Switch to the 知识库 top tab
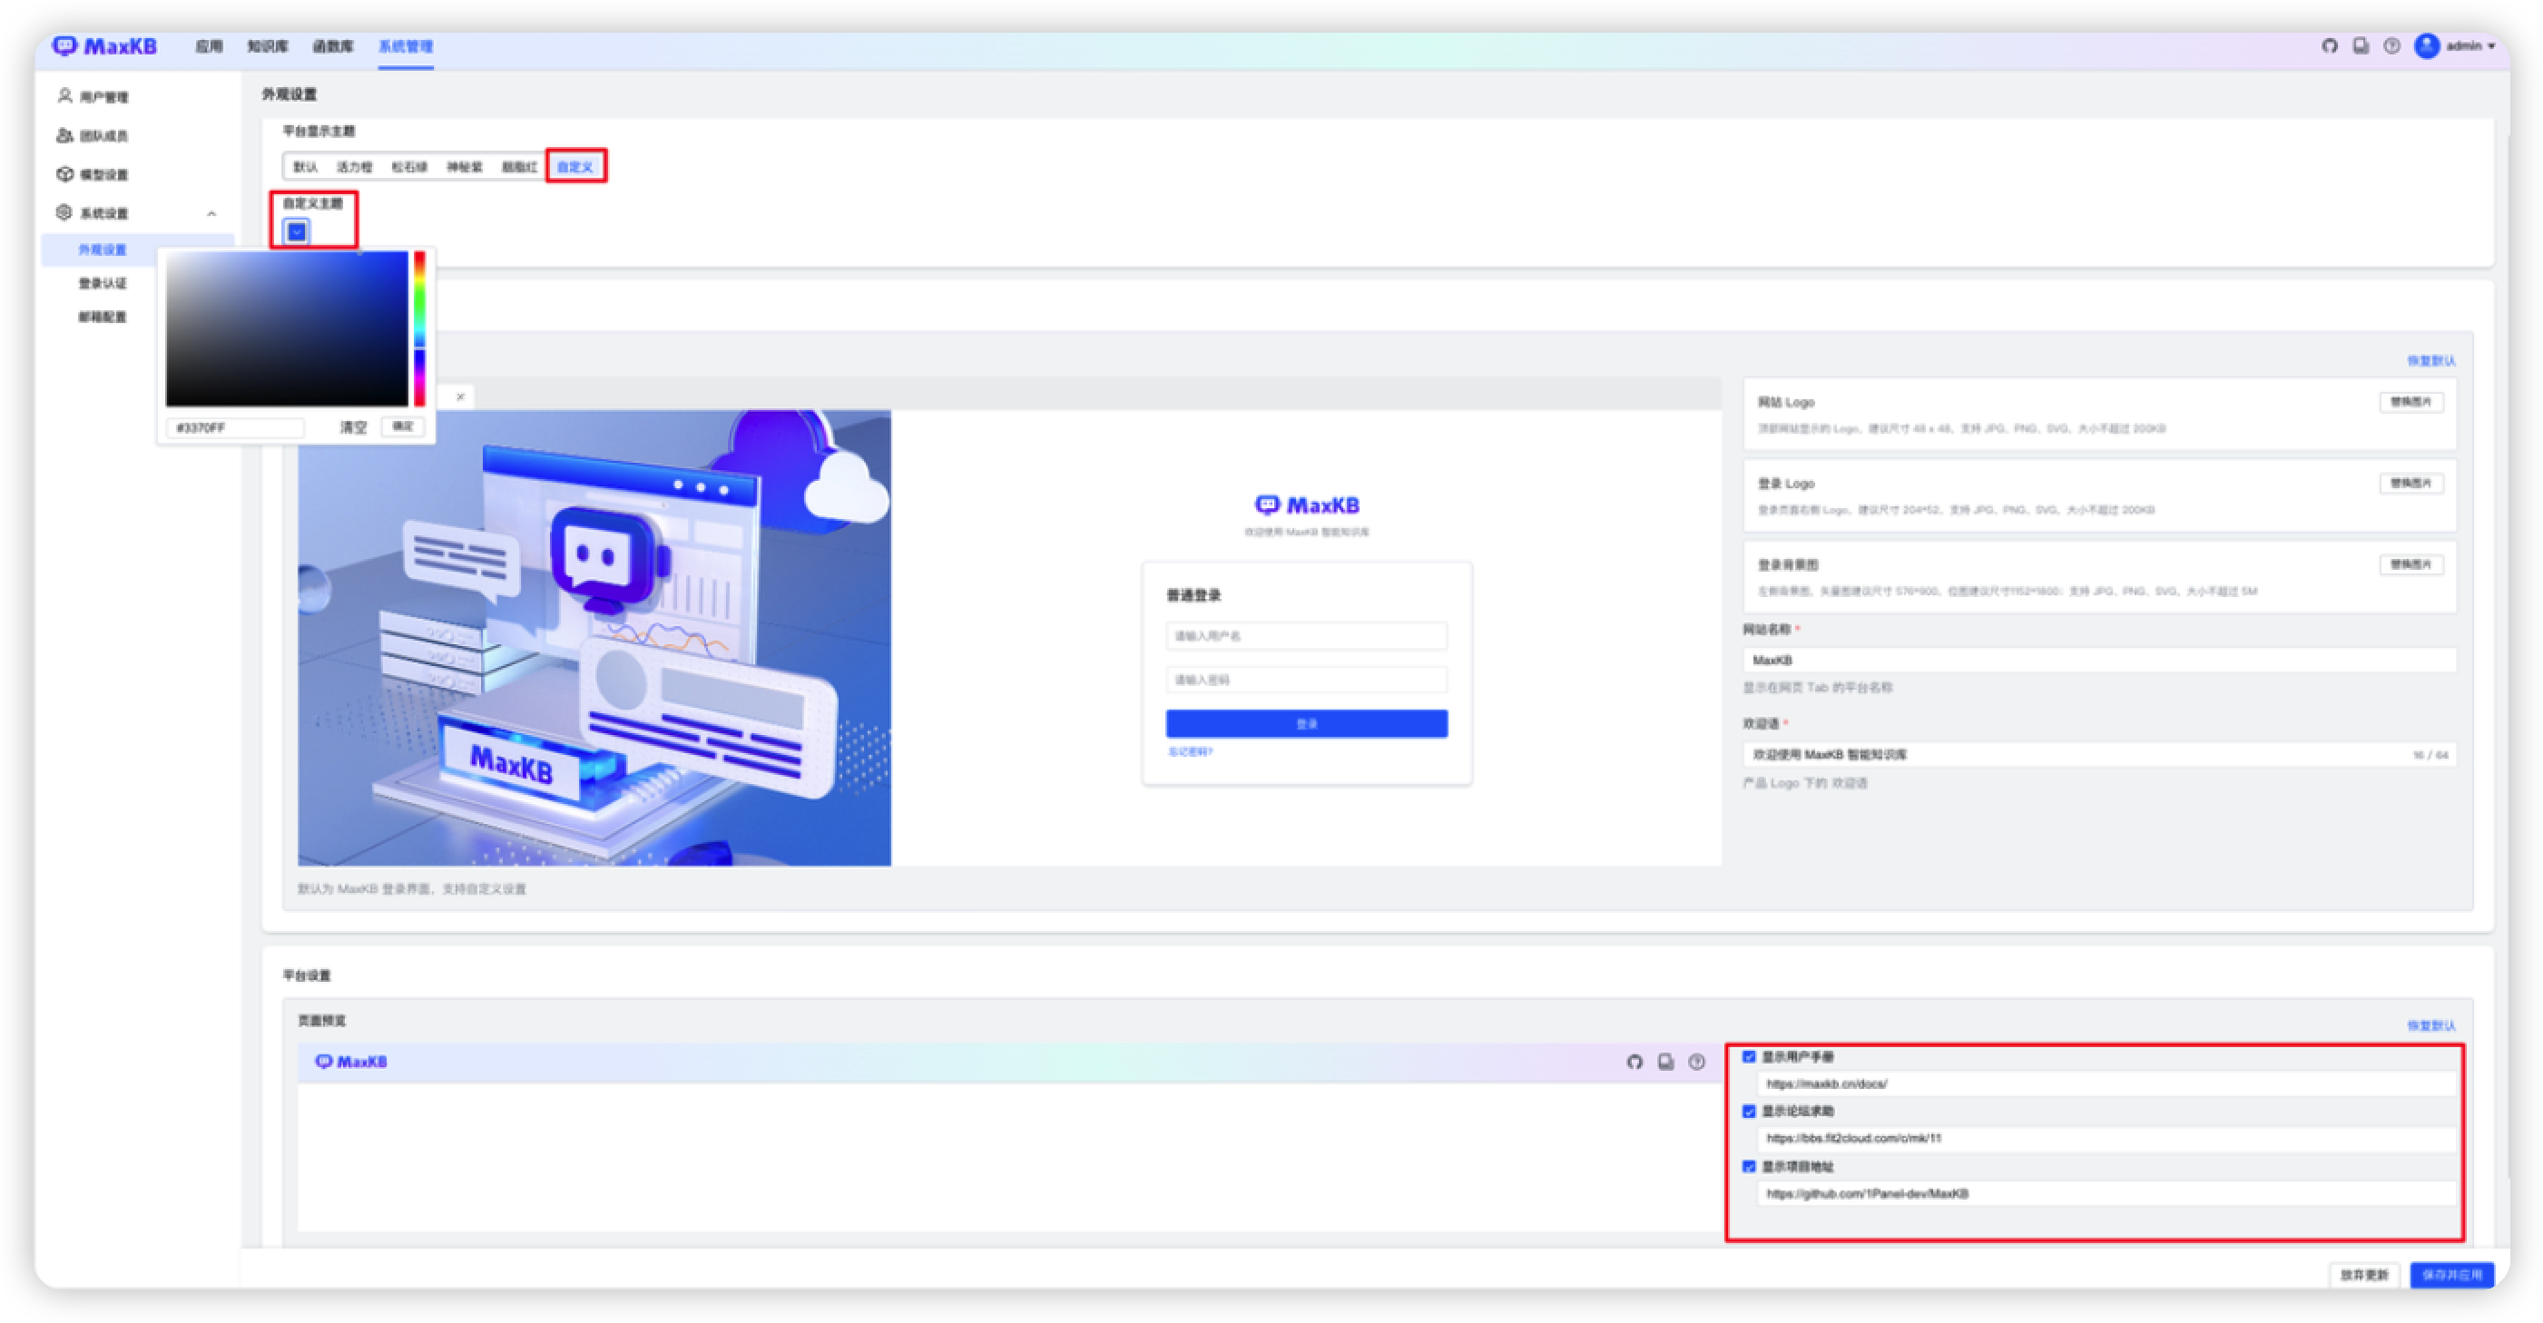2543x1323 pixels. (x=268, y=46)
